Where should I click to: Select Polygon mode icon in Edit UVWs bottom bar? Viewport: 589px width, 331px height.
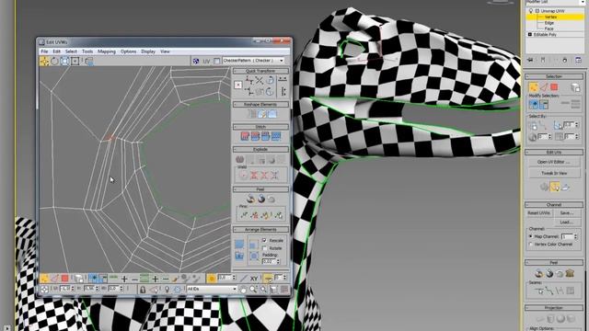(65, 279)
